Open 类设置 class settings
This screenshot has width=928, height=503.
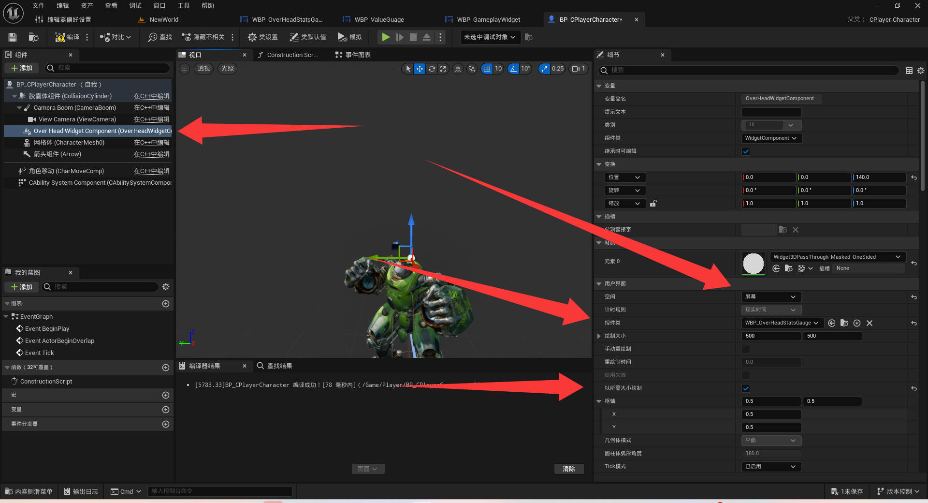point(263,37)
